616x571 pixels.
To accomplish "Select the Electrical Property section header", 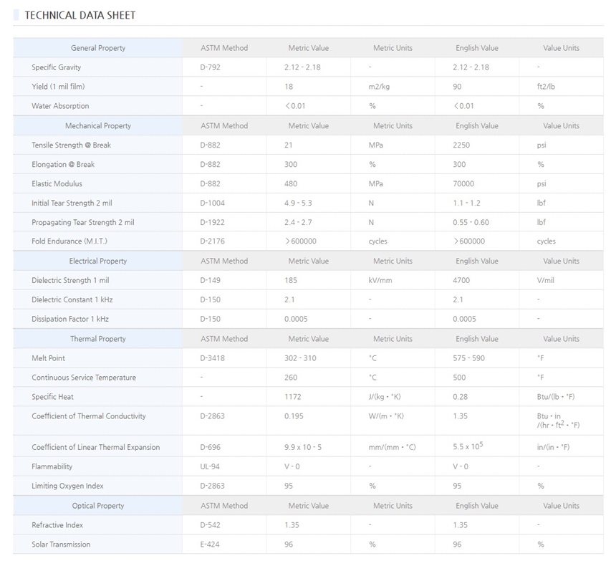I will 98,261.
